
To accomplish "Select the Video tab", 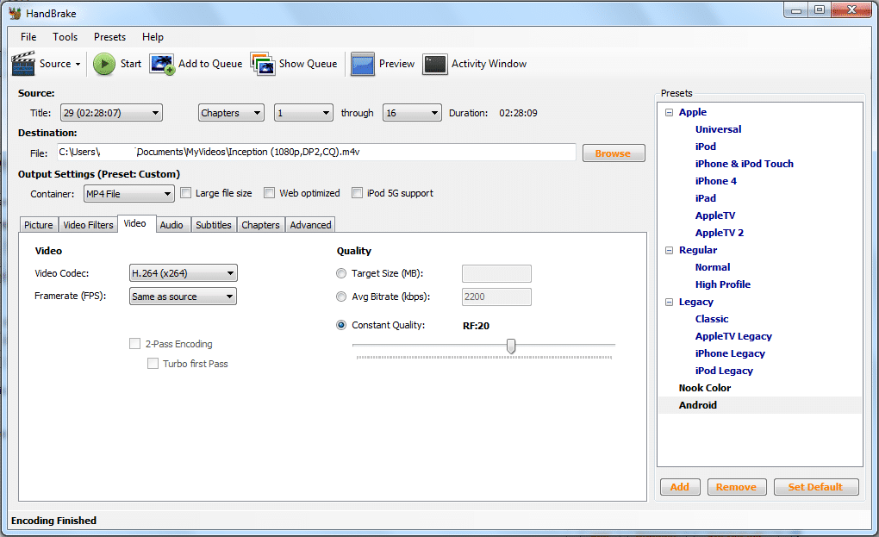I will 135,223.
